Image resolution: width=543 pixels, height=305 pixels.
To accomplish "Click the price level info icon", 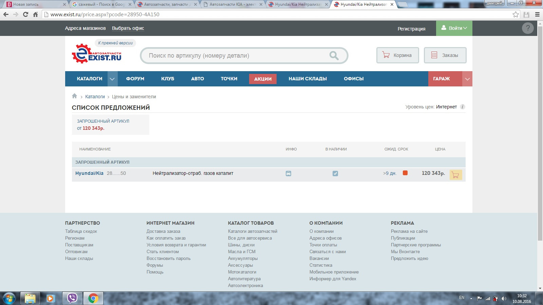I will (463, 107).
